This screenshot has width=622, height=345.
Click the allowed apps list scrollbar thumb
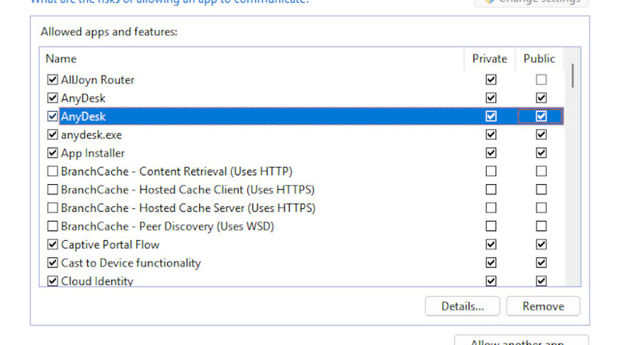572,75
